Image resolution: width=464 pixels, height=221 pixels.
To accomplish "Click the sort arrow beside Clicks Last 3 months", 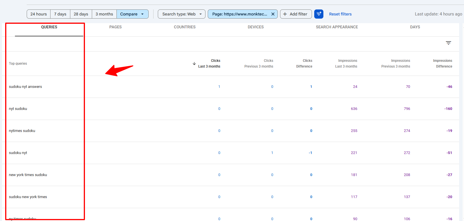I will [194, 64].
